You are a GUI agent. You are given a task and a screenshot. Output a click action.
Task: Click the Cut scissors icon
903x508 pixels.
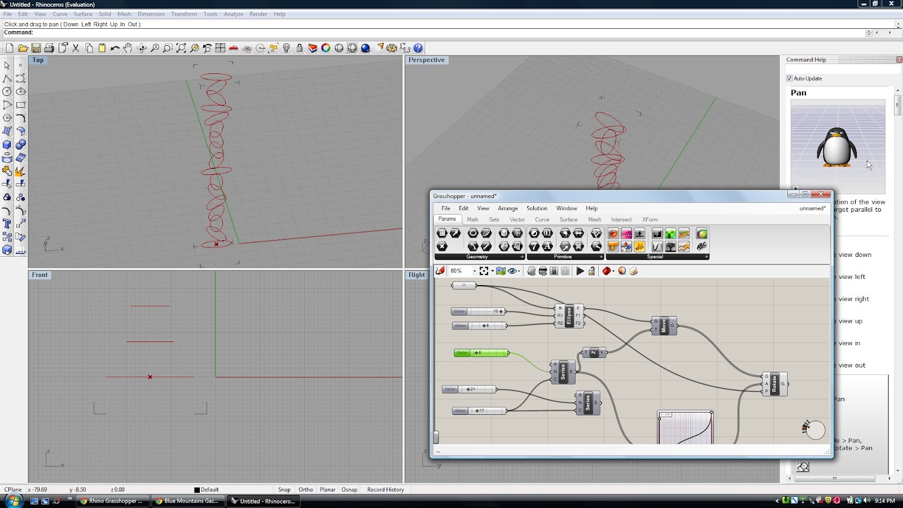76,48
